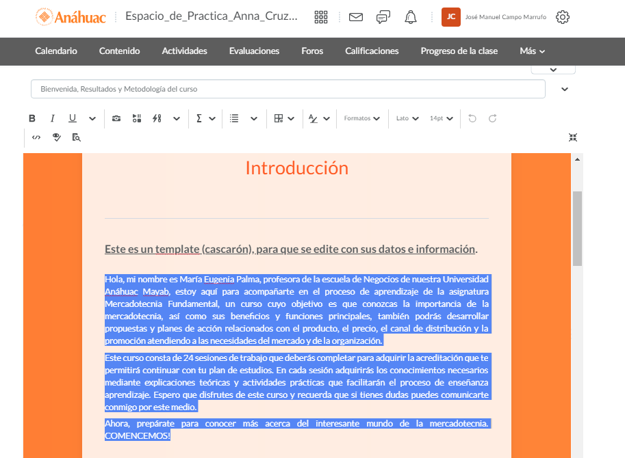
Task: Run the accessibility checker
Action: [57, 137]
